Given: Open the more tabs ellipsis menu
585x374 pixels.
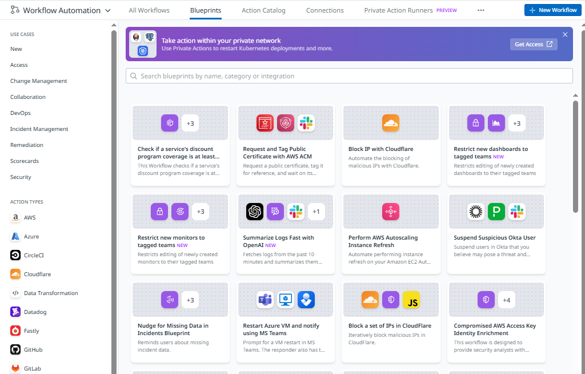Looking at the screenshot, I should pos(480,10).
